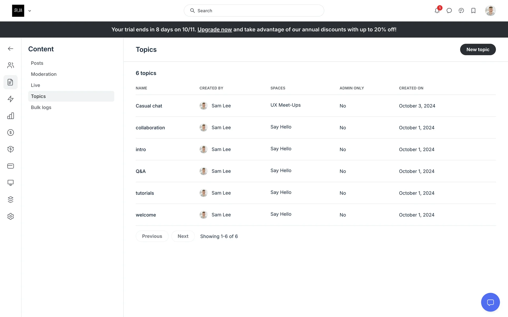
Task: Open the Members people icon
Action: pos(11,65)
